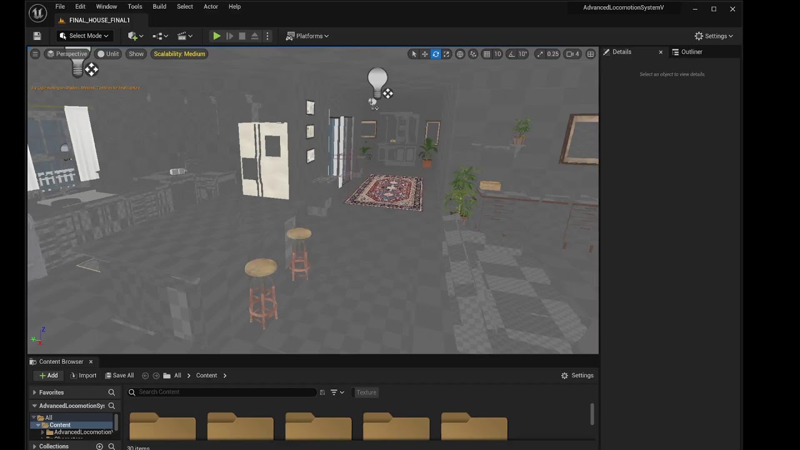This screenshot has width=800, height=450.
Task: Toggle scale snapping icon
Action: 540,54
